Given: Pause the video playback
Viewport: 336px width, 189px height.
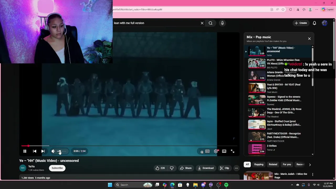Looking at the screenshot, I should (25, 151).
